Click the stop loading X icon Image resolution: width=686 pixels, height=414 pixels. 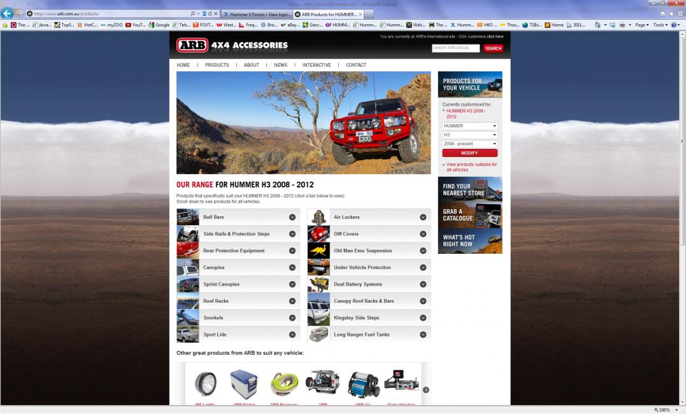click(x=216, y=14)
